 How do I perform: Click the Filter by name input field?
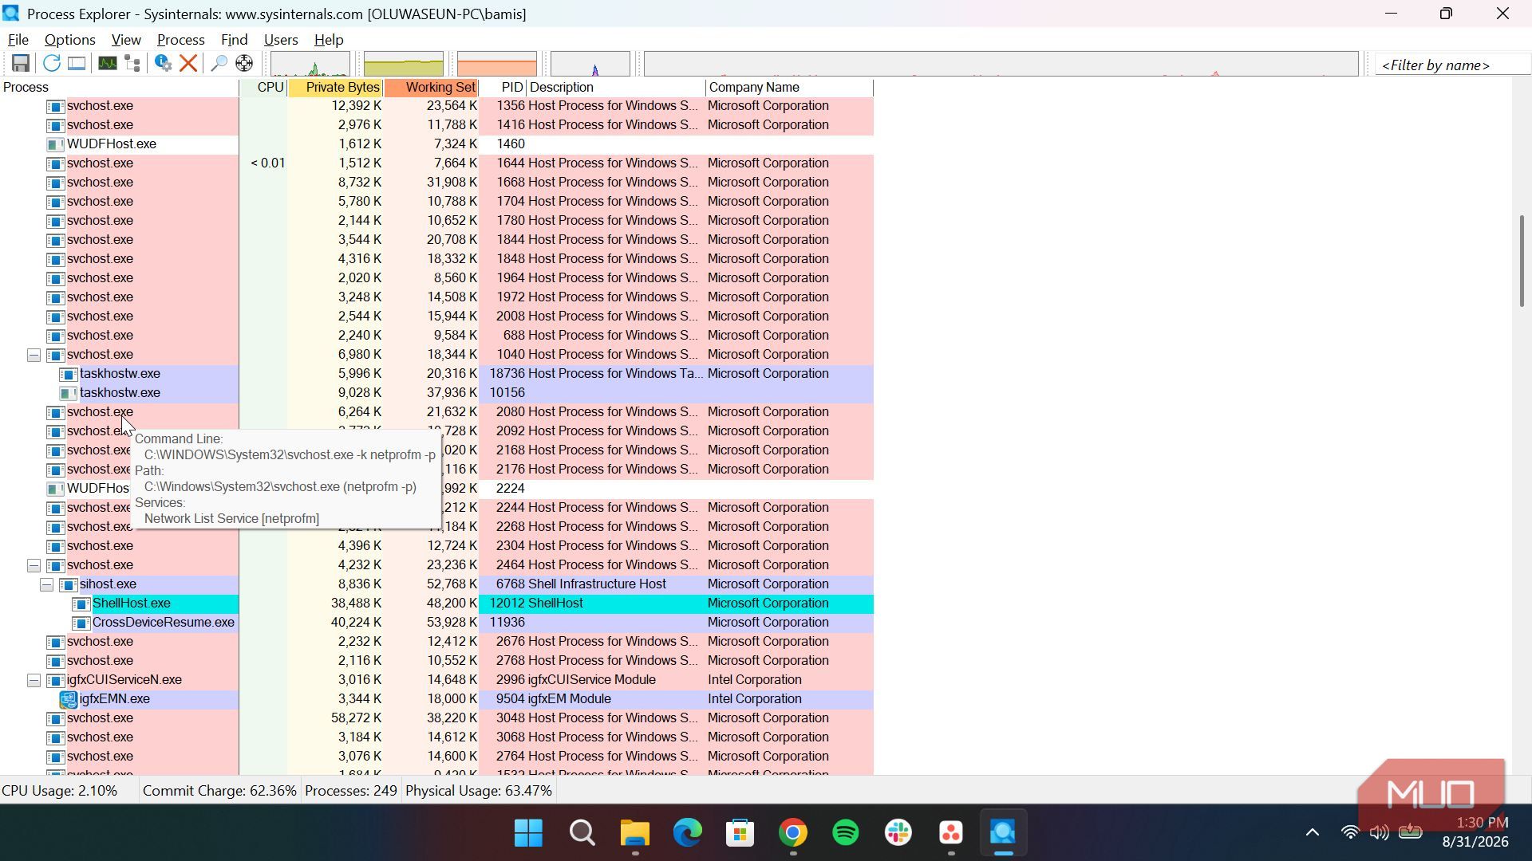(x=1452, y=65)
